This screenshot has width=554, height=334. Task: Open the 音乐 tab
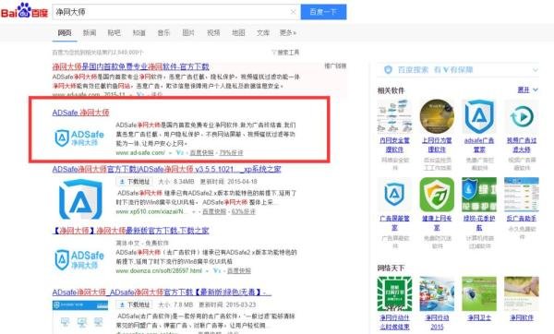(163, 33)
